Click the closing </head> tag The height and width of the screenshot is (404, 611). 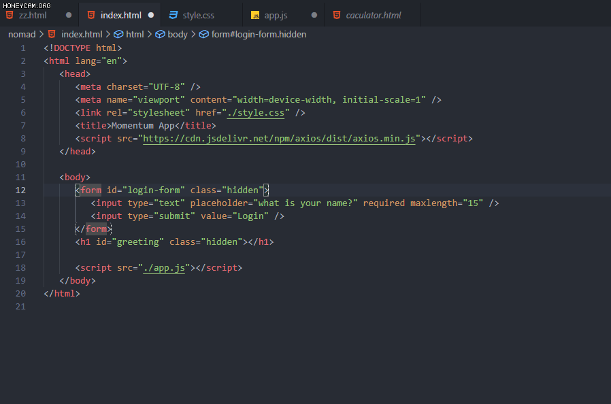point(78,151)
